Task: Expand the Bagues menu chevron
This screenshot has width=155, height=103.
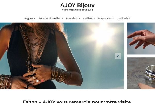Action: [x=35, y=18]
